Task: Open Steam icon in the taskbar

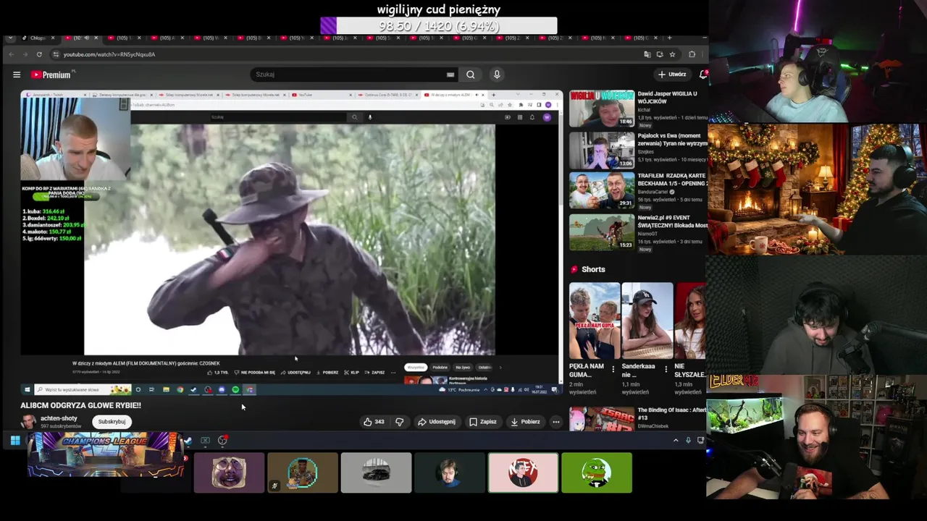Action: pyautogui.click(x=188, y=441)
